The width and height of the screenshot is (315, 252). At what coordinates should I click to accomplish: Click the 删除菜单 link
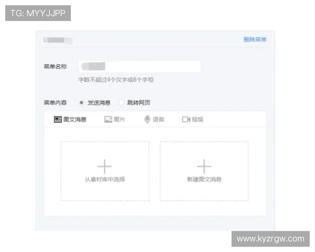(255, 39)
